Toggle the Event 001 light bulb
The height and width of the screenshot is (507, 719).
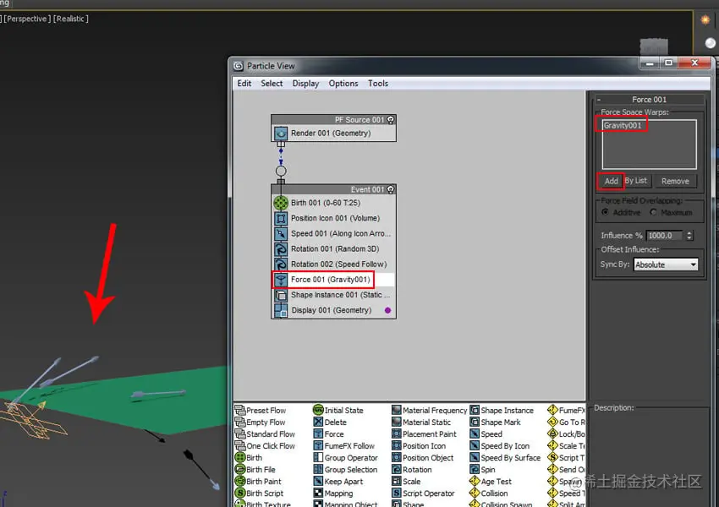pos(390,189)
